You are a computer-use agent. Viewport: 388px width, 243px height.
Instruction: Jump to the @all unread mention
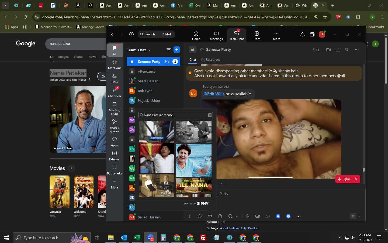pos(345,179)
